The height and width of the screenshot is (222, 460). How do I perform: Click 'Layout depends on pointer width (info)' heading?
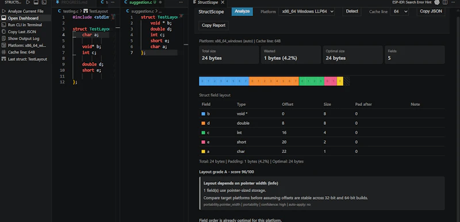[241, 183]
